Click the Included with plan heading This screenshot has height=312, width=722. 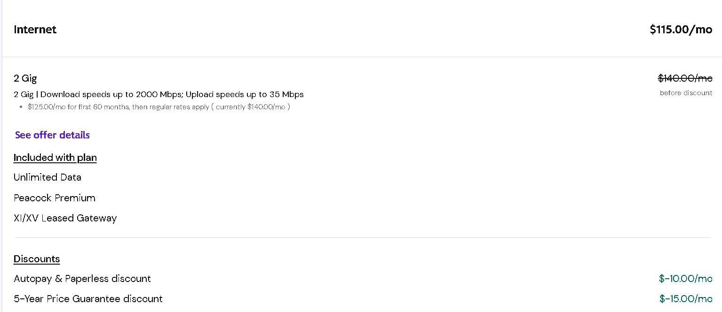click(x=55, y=158)
